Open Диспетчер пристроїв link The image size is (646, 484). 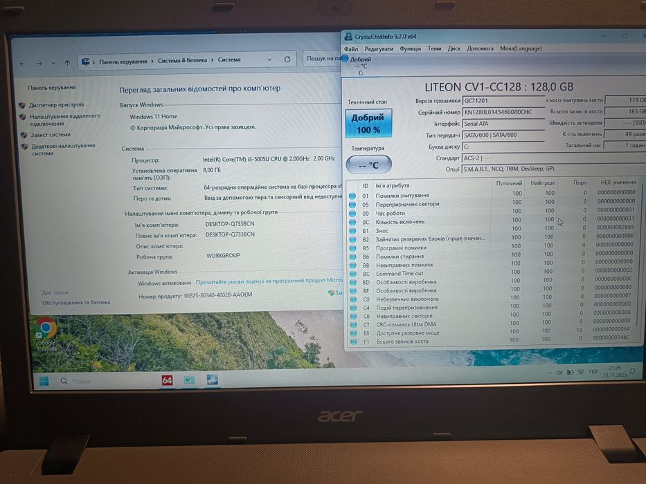(x=57, y=105)
